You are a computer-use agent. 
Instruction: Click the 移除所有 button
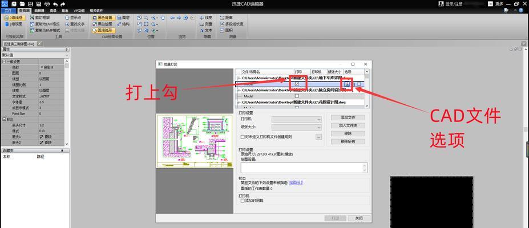point(348,142)
